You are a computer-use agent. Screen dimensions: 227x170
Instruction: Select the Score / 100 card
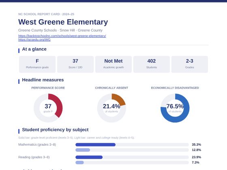(x=75, y=64)
